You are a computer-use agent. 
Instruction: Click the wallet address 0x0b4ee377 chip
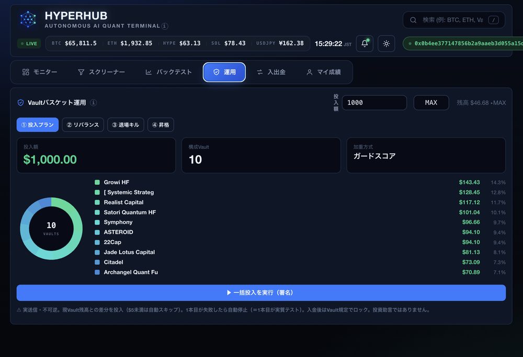click(x=463, y=44)
